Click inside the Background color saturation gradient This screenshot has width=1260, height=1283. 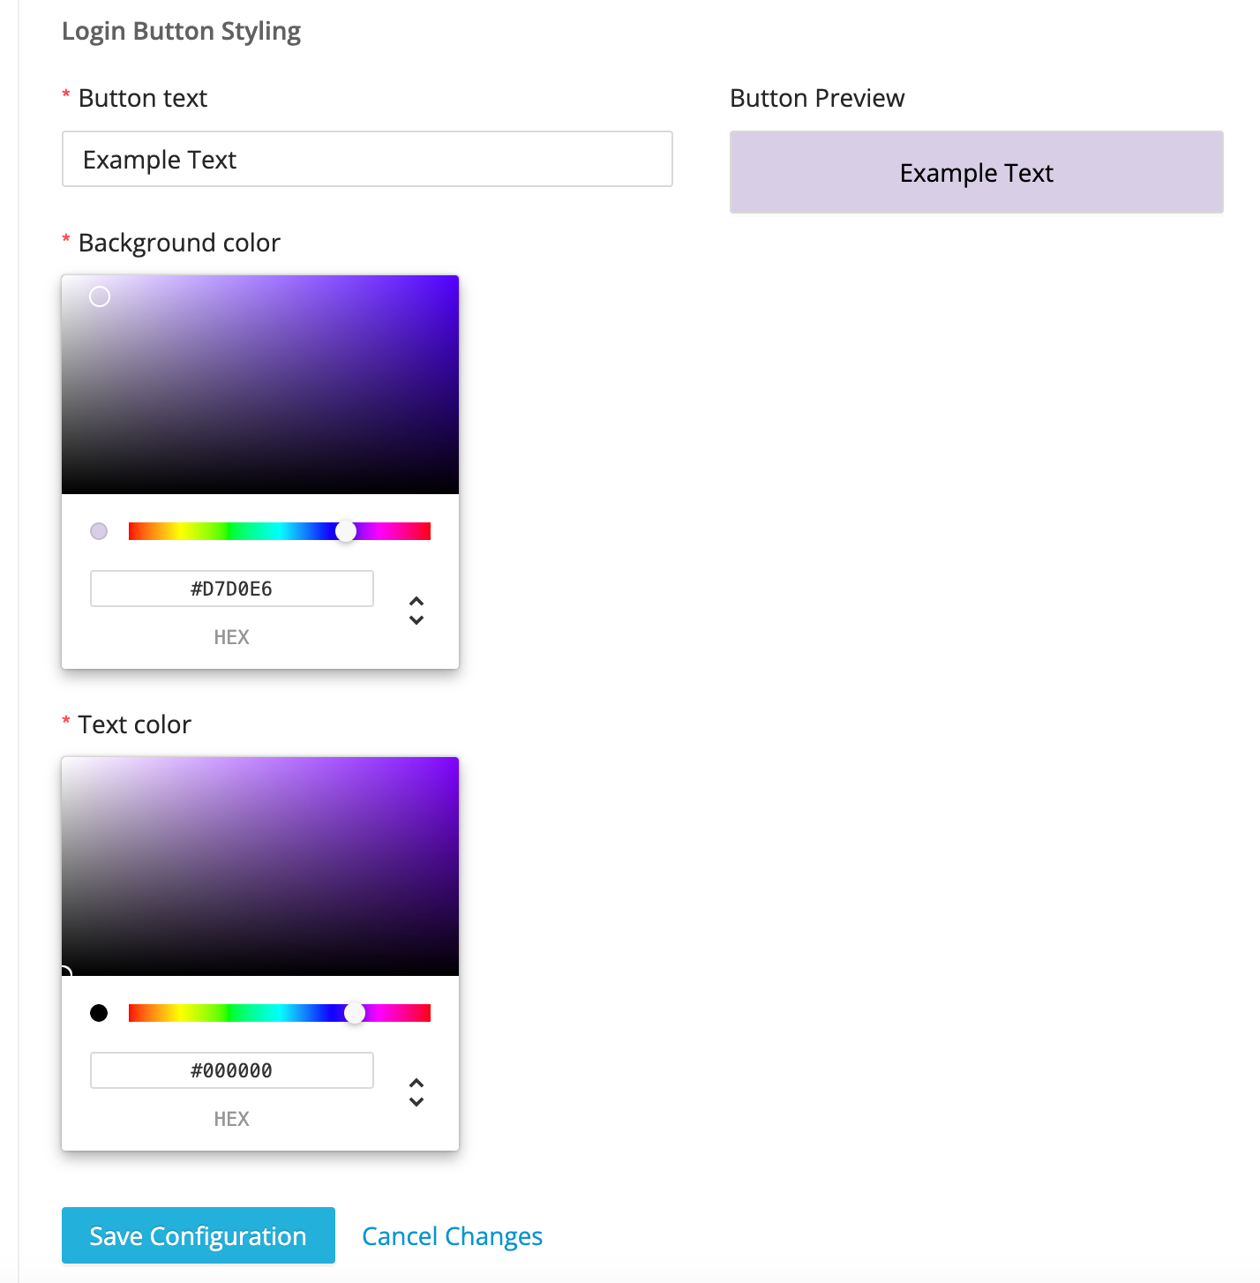click(x=265, y=388)
